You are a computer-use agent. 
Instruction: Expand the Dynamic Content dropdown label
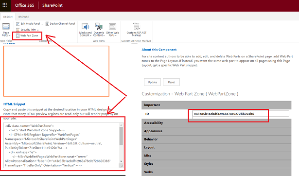tap(99, 34)
